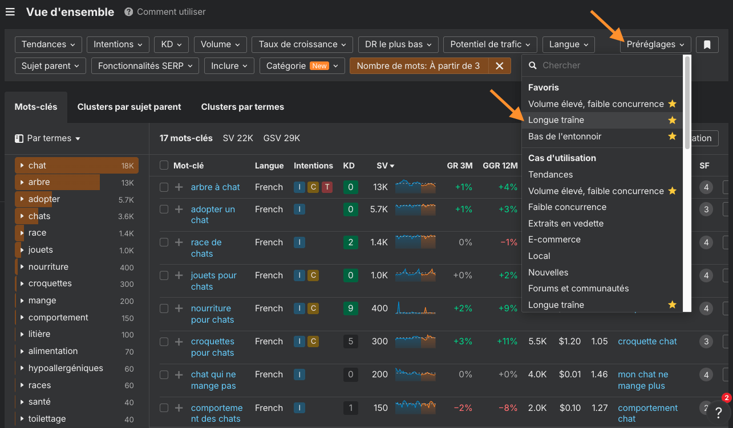Toggle the star on "Bas de l'entonnoir"

(x=672, y=136)
